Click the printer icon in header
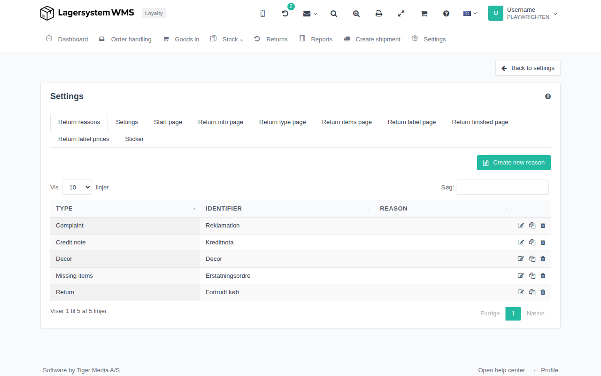The width and height of the screenshot is (601, 376). (x=379, y=14)
